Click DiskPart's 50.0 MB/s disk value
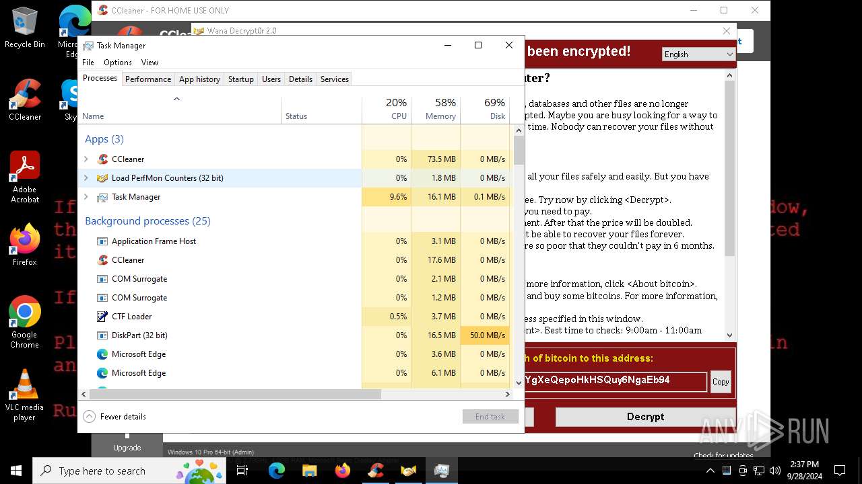Viewport: 862px width, 484px height. [485, 335]
